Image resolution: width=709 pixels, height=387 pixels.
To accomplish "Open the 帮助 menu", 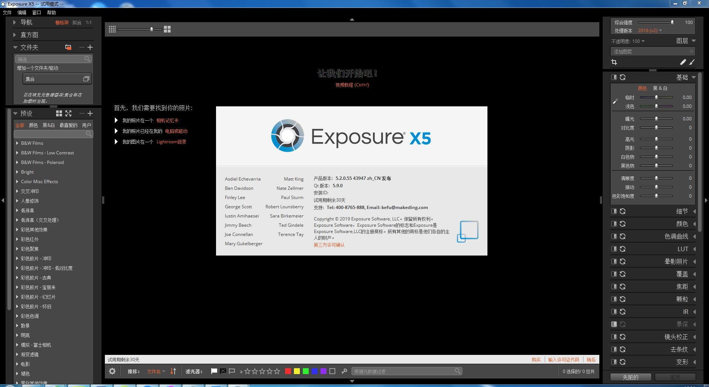I will click(52, 13).
